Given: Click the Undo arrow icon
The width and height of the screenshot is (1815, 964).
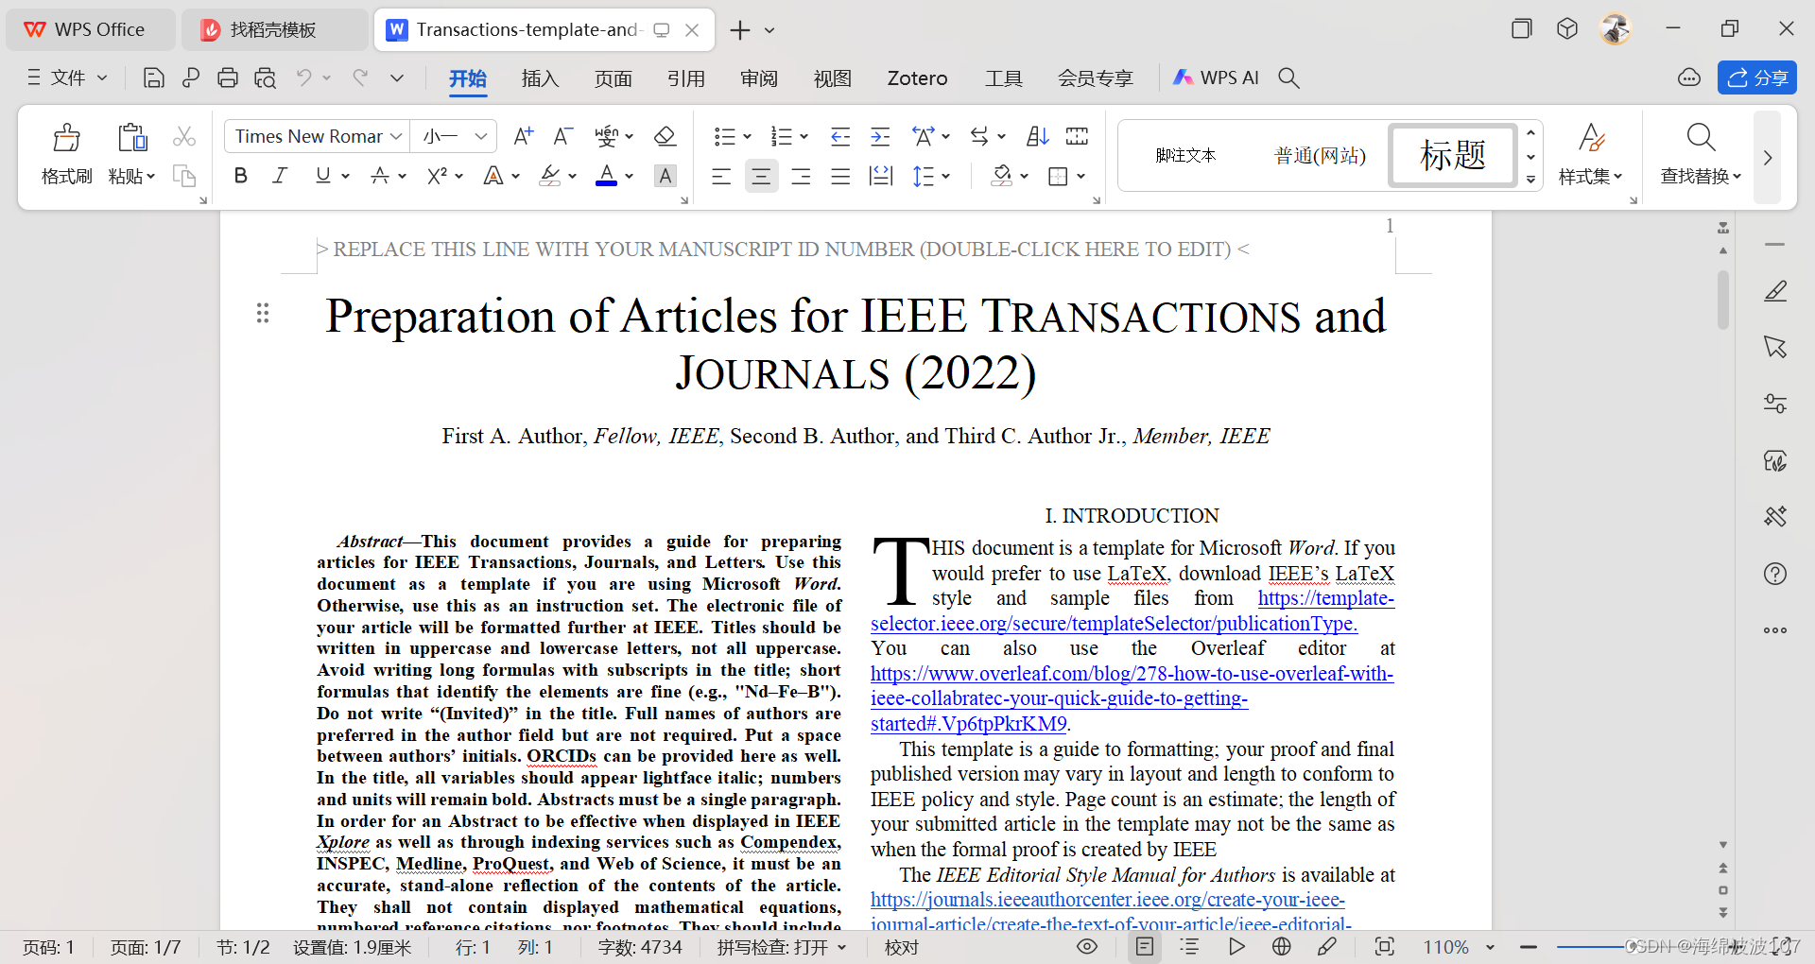Looking at the screenshot, I should (x=303, y=77).
